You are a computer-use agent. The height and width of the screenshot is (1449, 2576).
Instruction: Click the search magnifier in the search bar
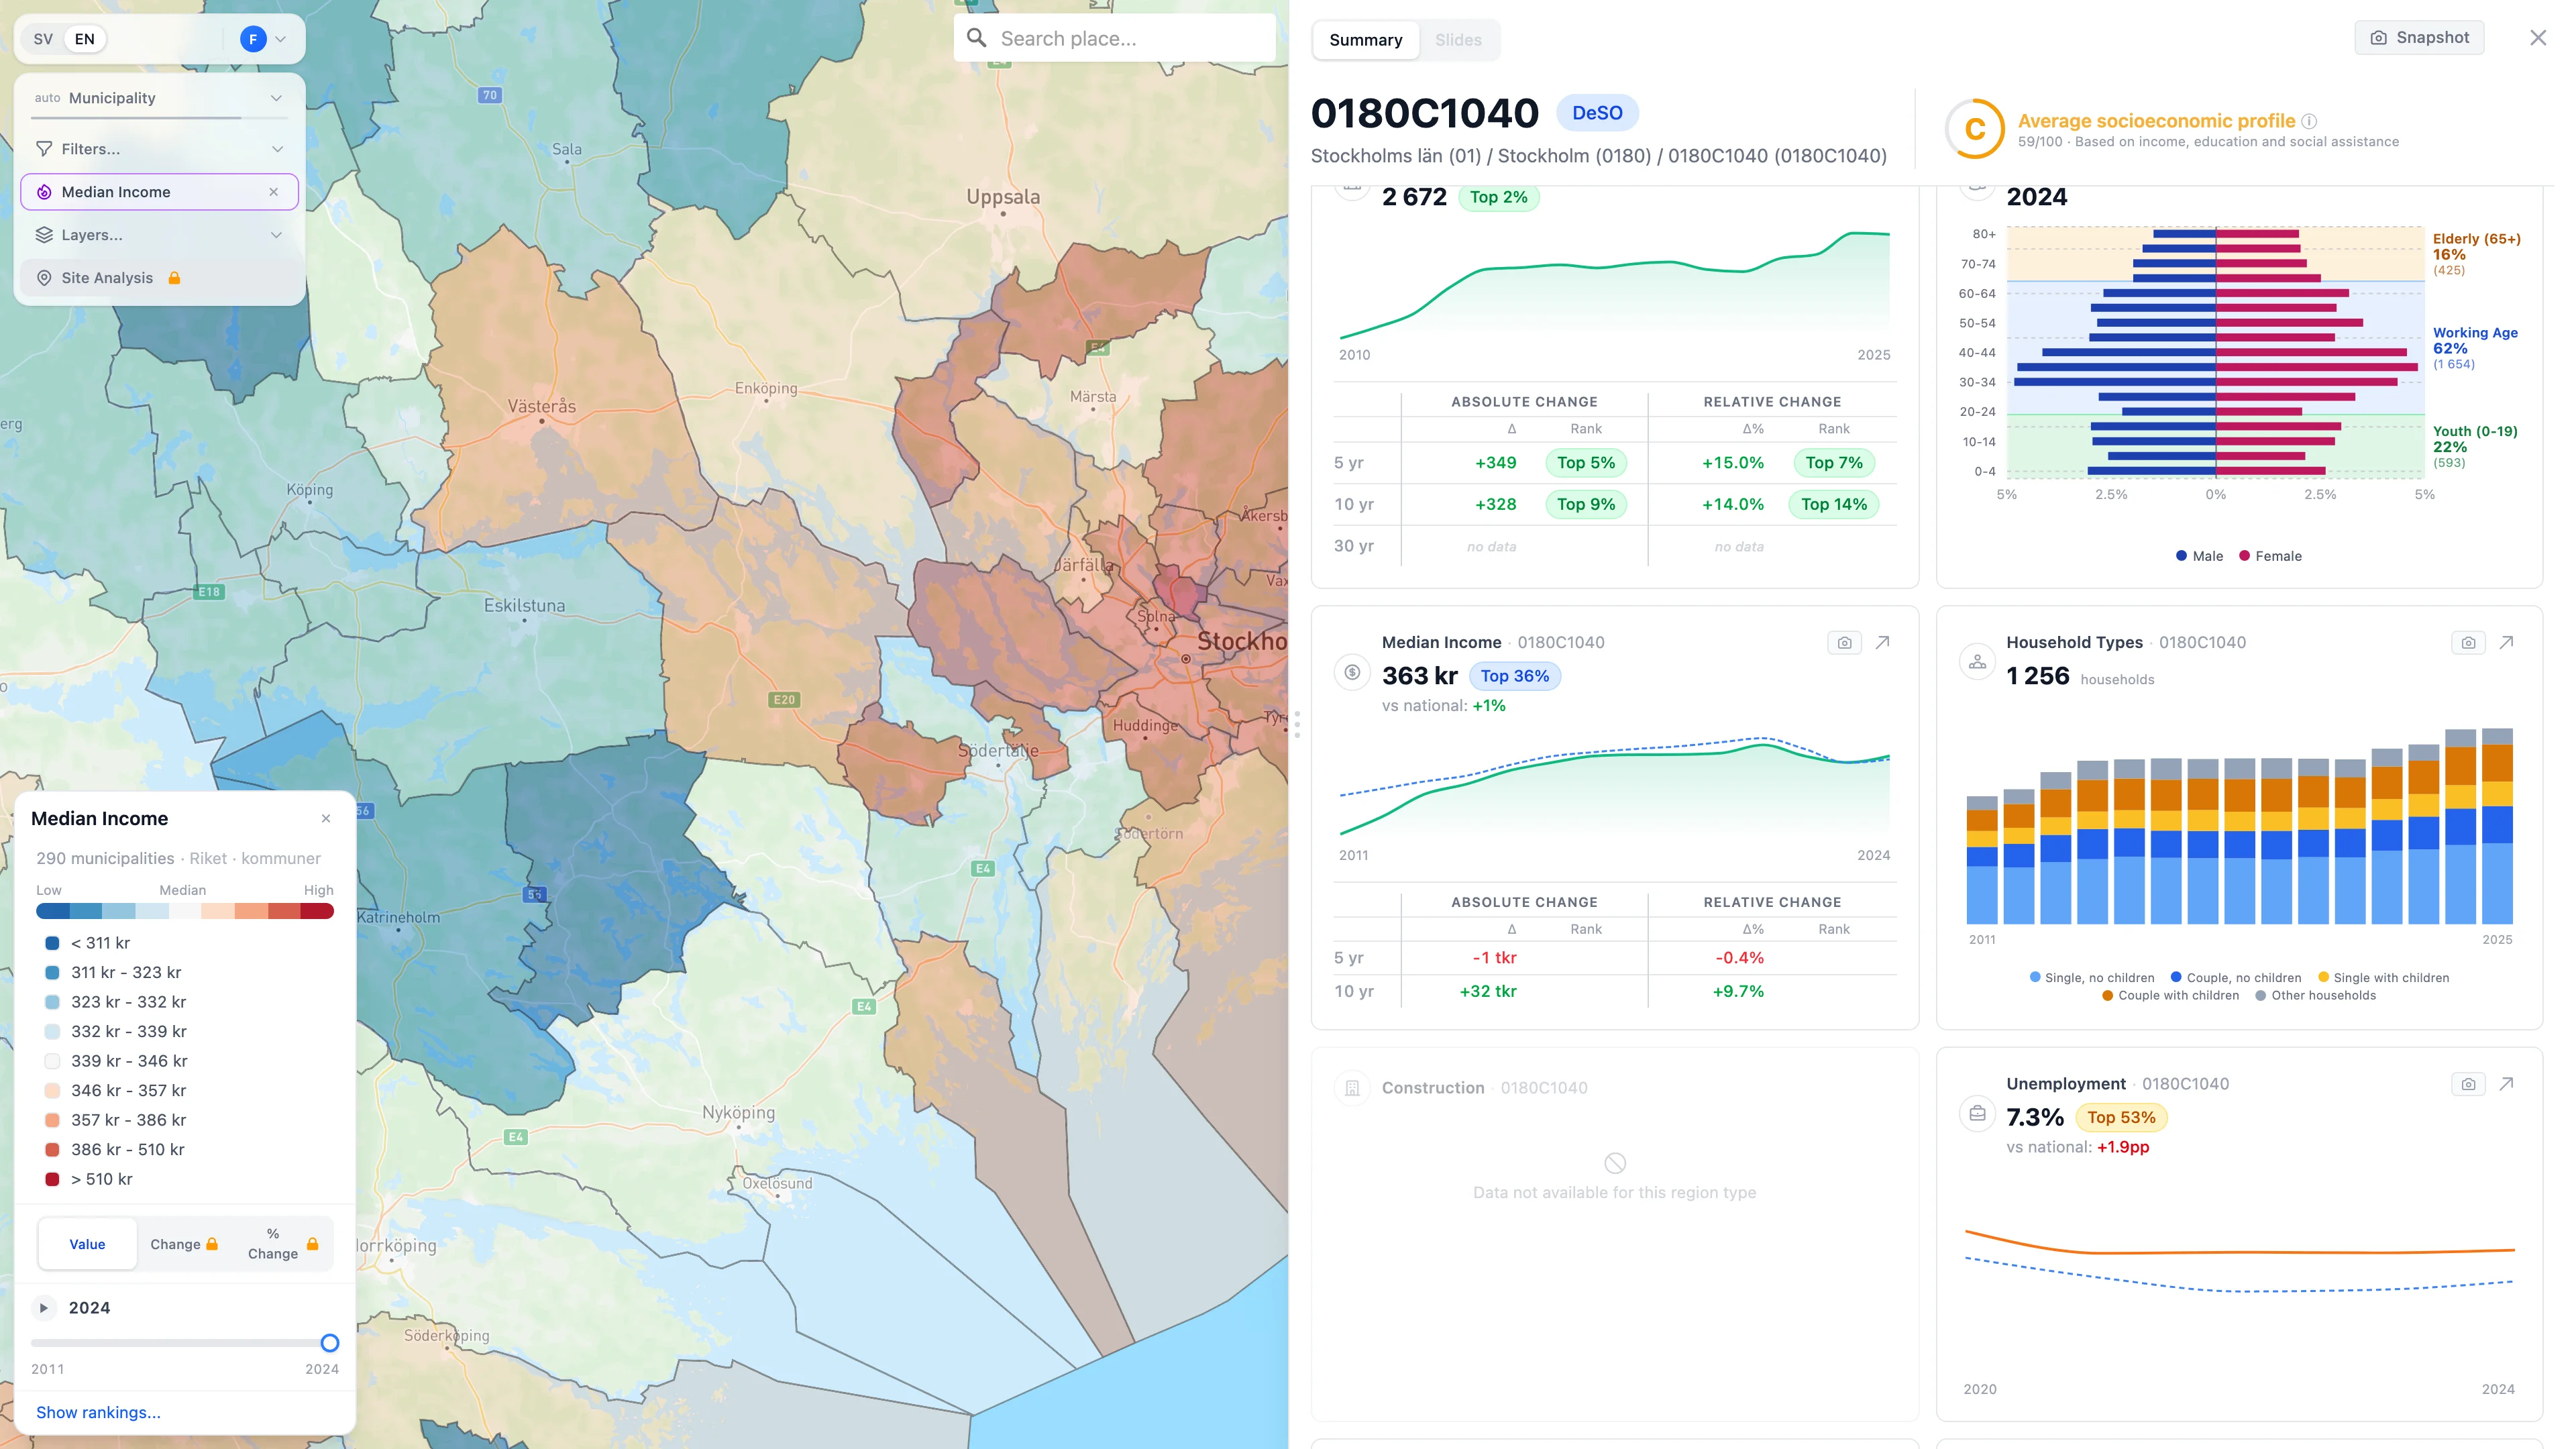point(977,37)
